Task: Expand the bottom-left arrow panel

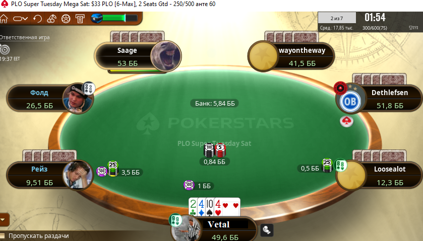Action: tap(3, 220)
